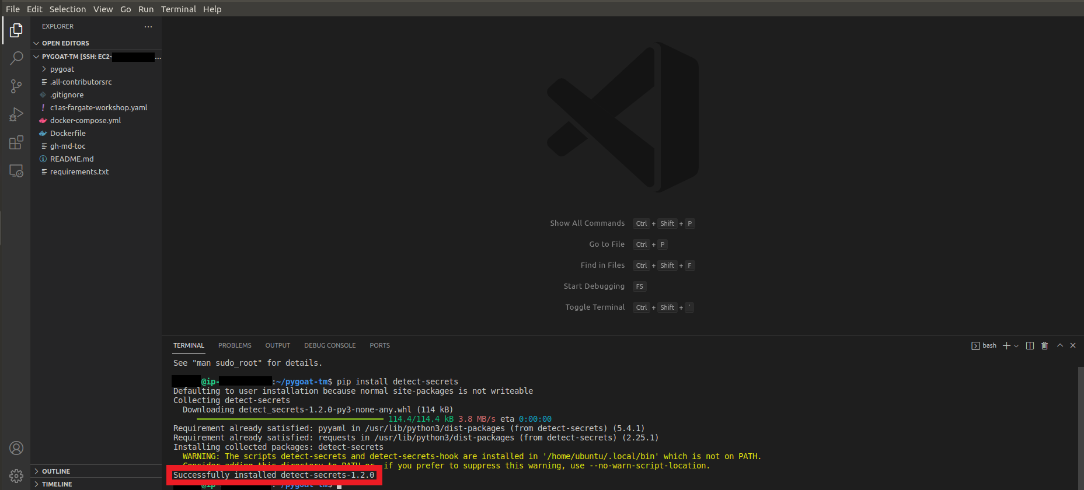
Task: Open the Run menu
Action: tap(146, 9)
